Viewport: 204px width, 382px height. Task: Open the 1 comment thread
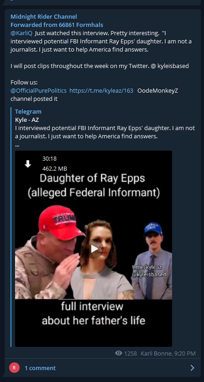(x=40, y=368)
